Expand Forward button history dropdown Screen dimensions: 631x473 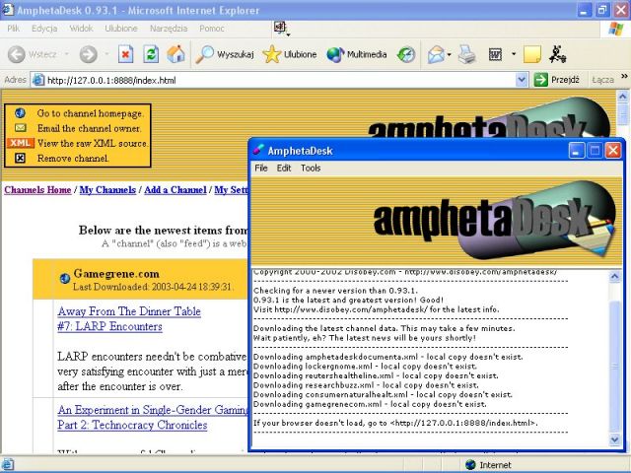(106, 54)
